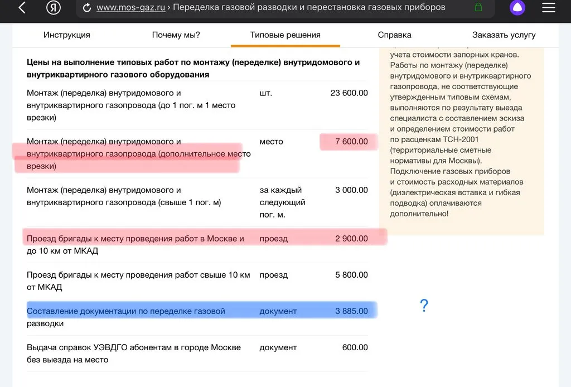Click the price 5 800.00
571x387 pixels.
click(x=351, y=275)
